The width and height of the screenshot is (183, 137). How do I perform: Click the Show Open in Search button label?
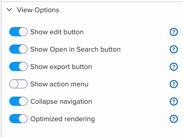[75, 49]
